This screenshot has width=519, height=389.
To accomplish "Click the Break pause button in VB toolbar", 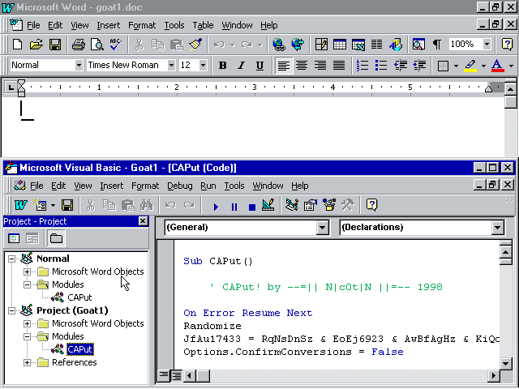I will pyautogui.click(x=234, y=207).
